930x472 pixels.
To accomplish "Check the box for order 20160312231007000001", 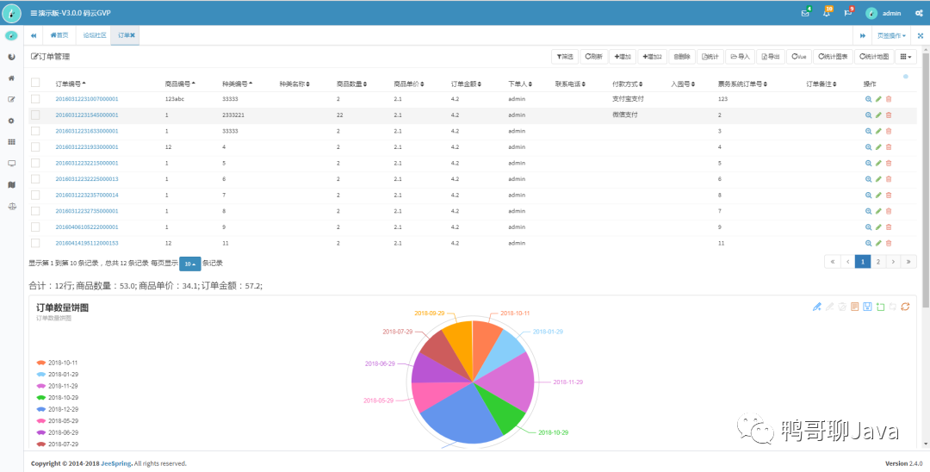I will pos(35,98).
